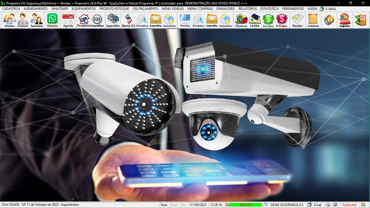Click Pesquisa icon right of Vendas

(198, 20)
